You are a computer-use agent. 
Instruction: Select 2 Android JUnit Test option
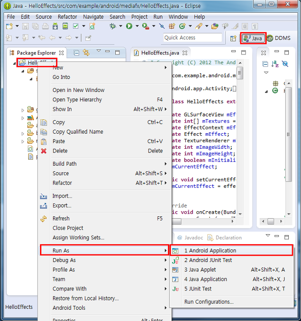231,260
